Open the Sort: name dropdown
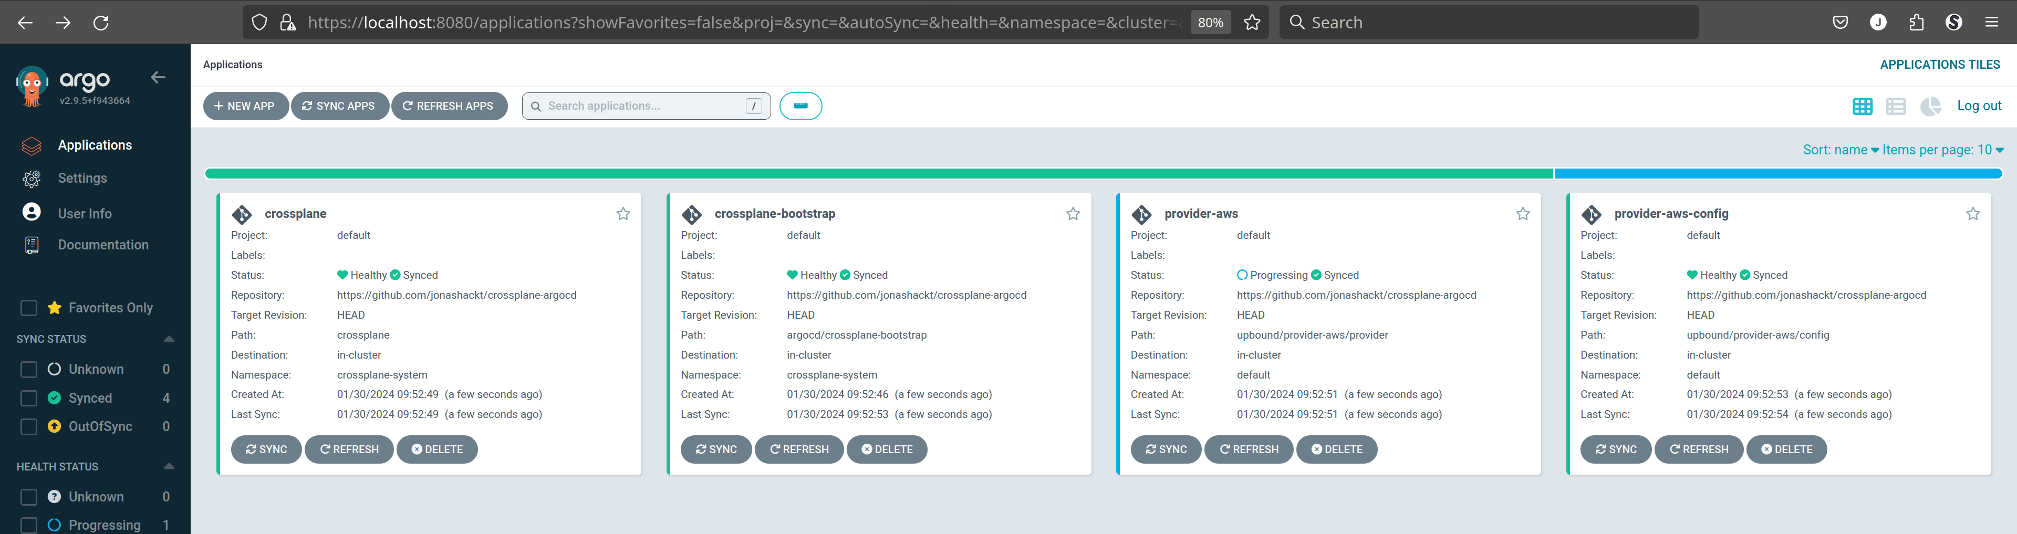This screenshot has height=534, width=2017. point(1840,150)
